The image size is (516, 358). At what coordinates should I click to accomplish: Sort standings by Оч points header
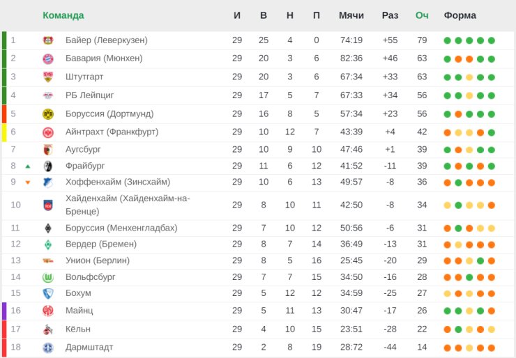point(422,15)
